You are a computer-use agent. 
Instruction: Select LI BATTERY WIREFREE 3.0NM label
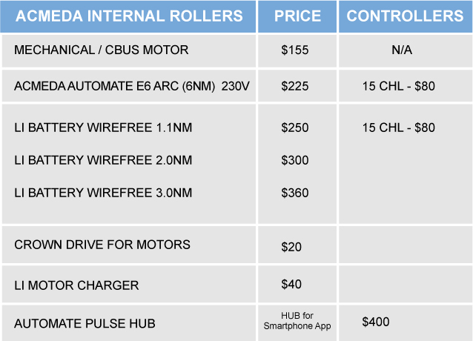click(x=103, y=193)
